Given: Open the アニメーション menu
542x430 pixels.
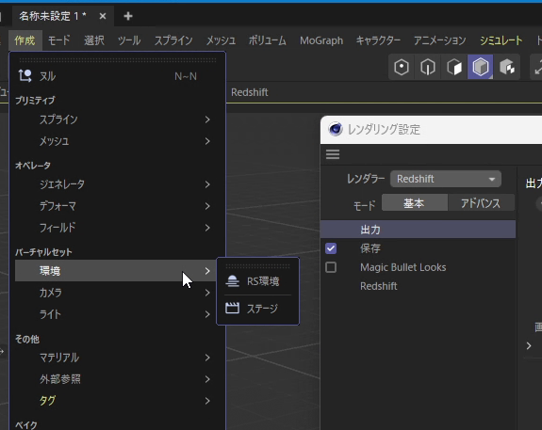Looking at the screenshot, I should pos(439,40).
